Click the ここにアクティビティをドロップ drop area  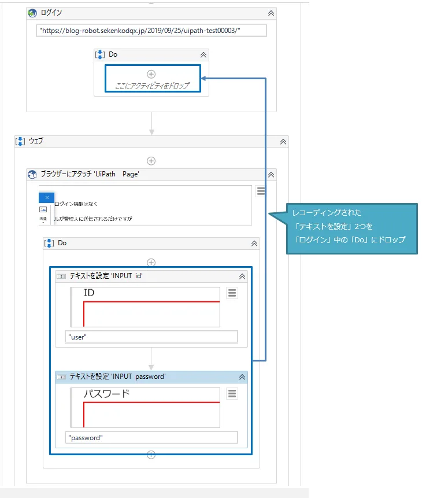[153, 79]
